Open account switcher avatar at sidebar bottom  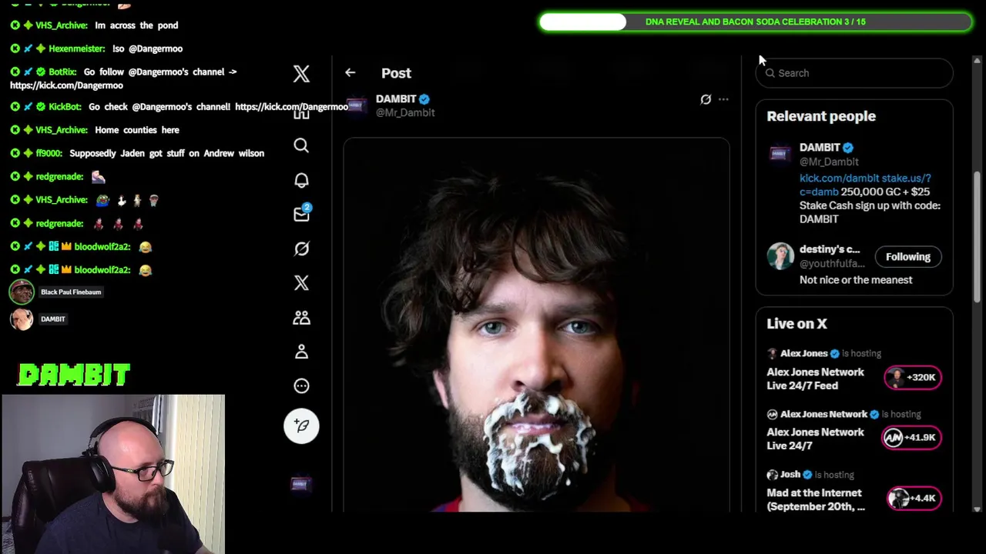pyautogui.click(x=300, y=484)
